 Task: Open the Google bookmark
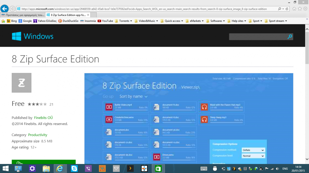point(25,21)
